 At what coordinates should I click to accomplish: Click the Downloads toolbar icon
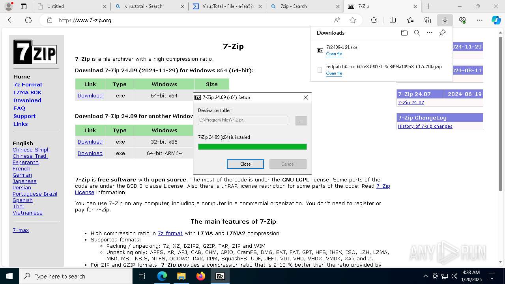pyautogui.click(x=445, y=20)
